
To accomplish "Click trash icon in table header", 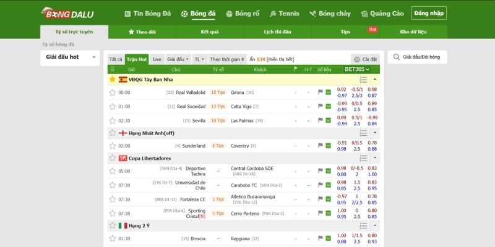I will click(112, 70).
